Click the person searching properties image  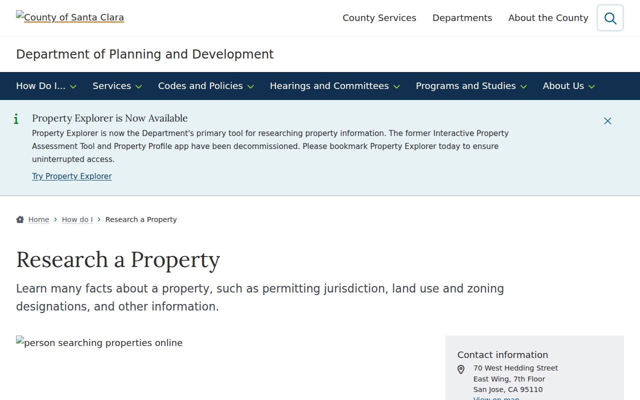[99, 342]
